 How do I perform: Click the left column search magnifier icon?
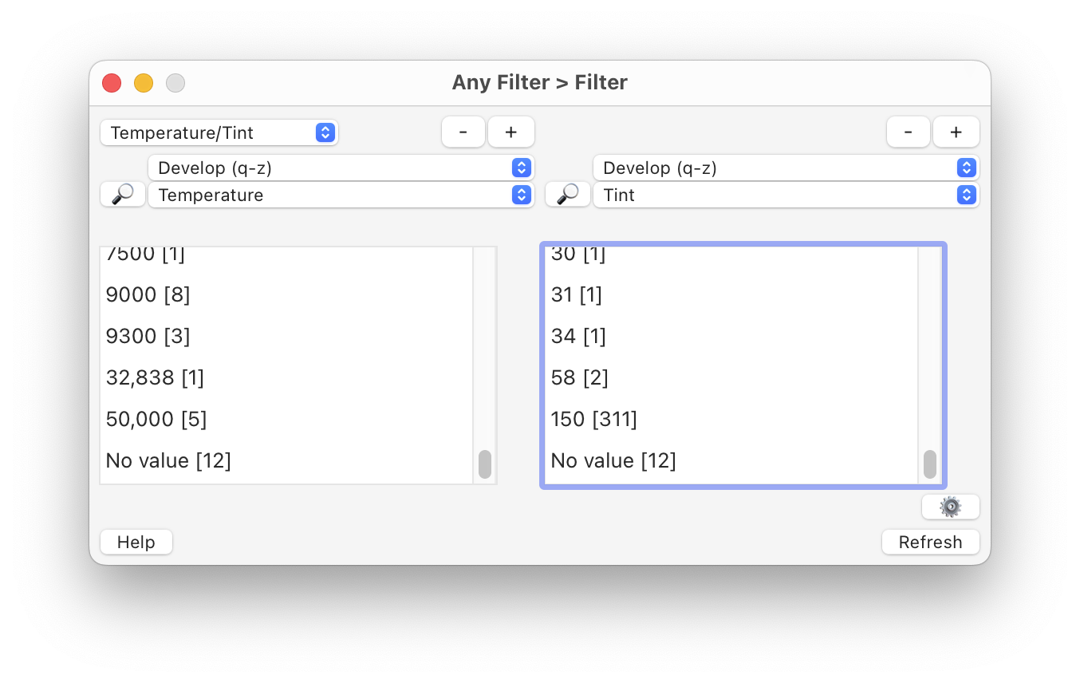(123, 194)
